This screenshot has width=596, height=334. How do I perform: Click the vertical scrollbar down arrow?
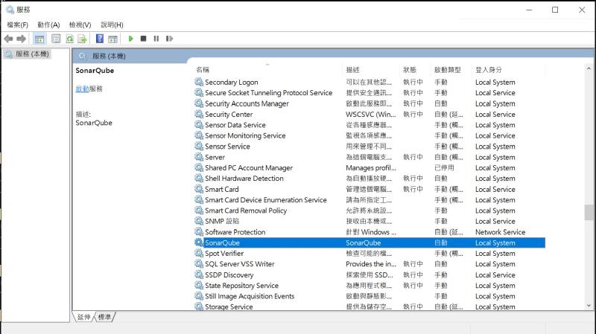(x=589, y=306)
